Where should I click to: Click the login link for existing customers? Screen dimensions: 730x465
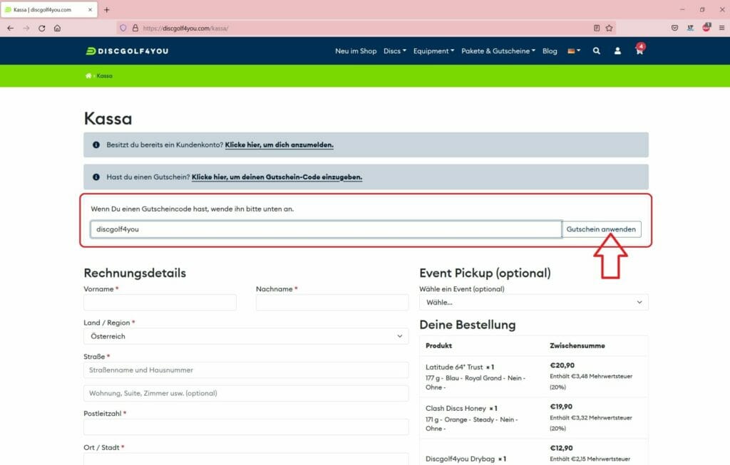click(x=279, y=145)
